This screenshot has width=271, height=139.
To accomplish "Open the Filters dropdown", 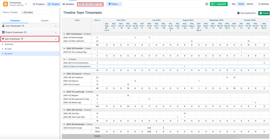I will (x=114, y=4).
